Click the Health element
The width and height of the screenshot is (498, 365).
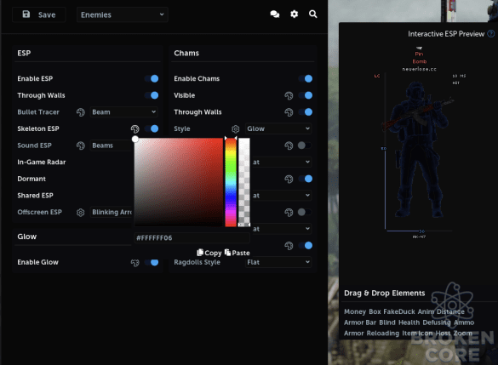point(409,322)
